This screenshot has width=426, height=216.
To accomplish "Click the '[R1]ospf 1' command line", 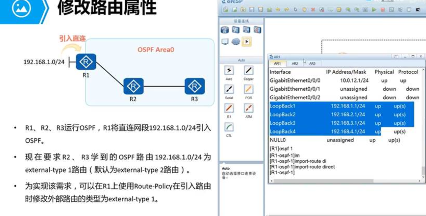I will [281, 149].
